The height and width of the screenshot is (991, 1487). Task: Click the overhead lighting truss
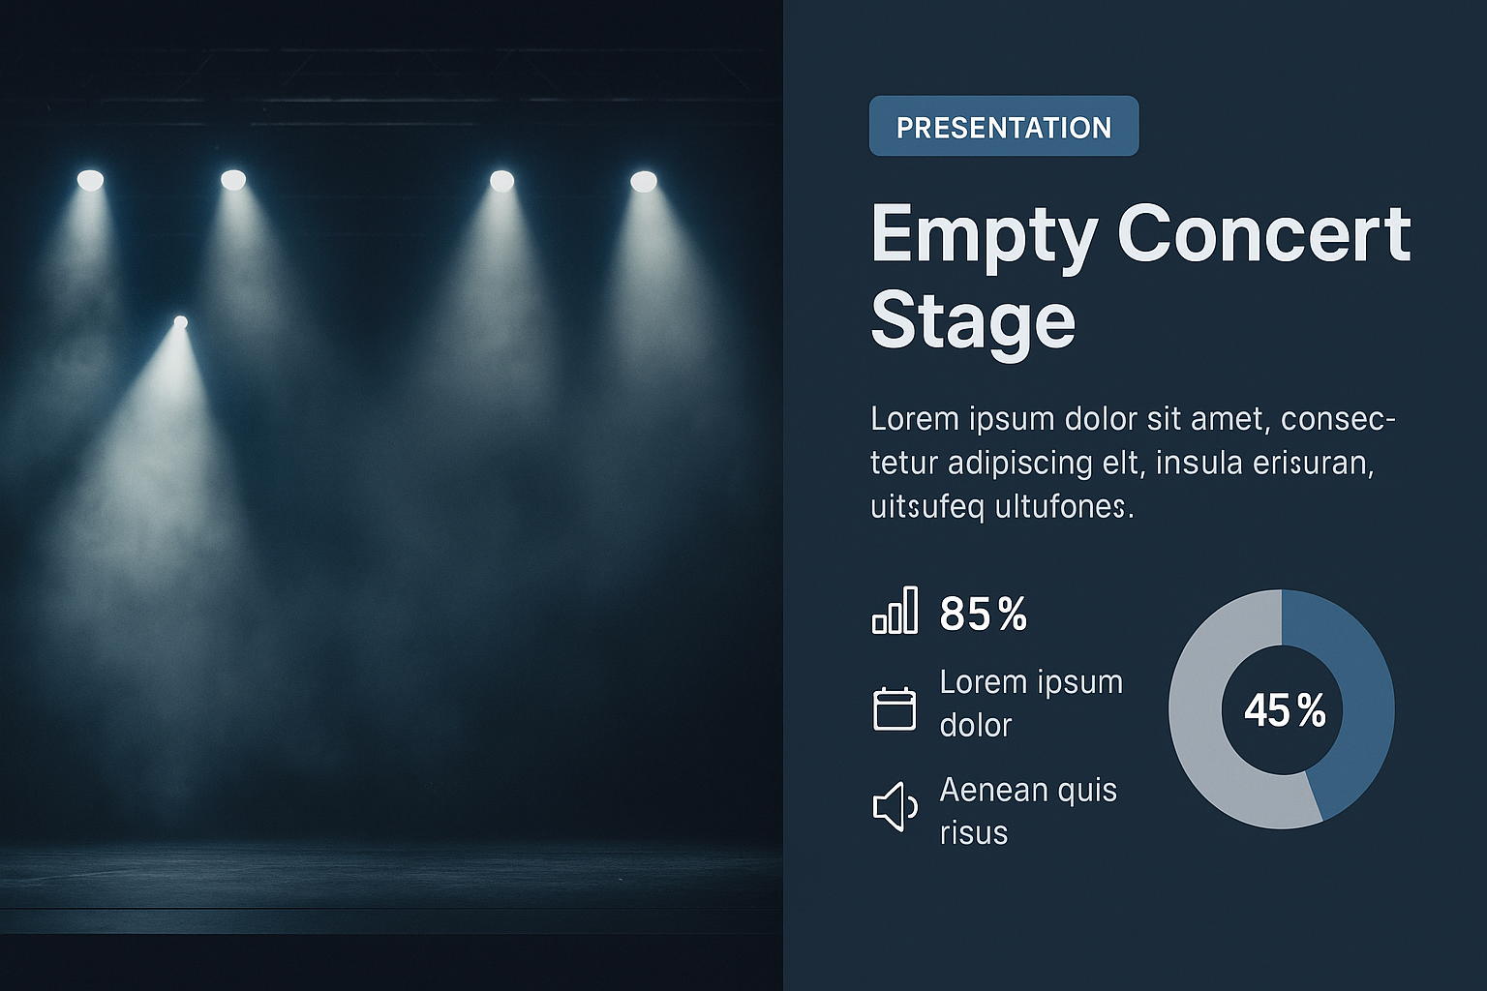pyautogui.click(x=387, y=102)
